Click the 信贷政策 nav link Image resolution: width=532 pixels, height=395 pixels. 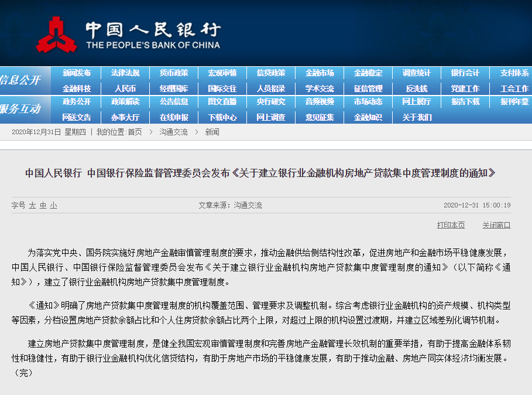point(271,73)
